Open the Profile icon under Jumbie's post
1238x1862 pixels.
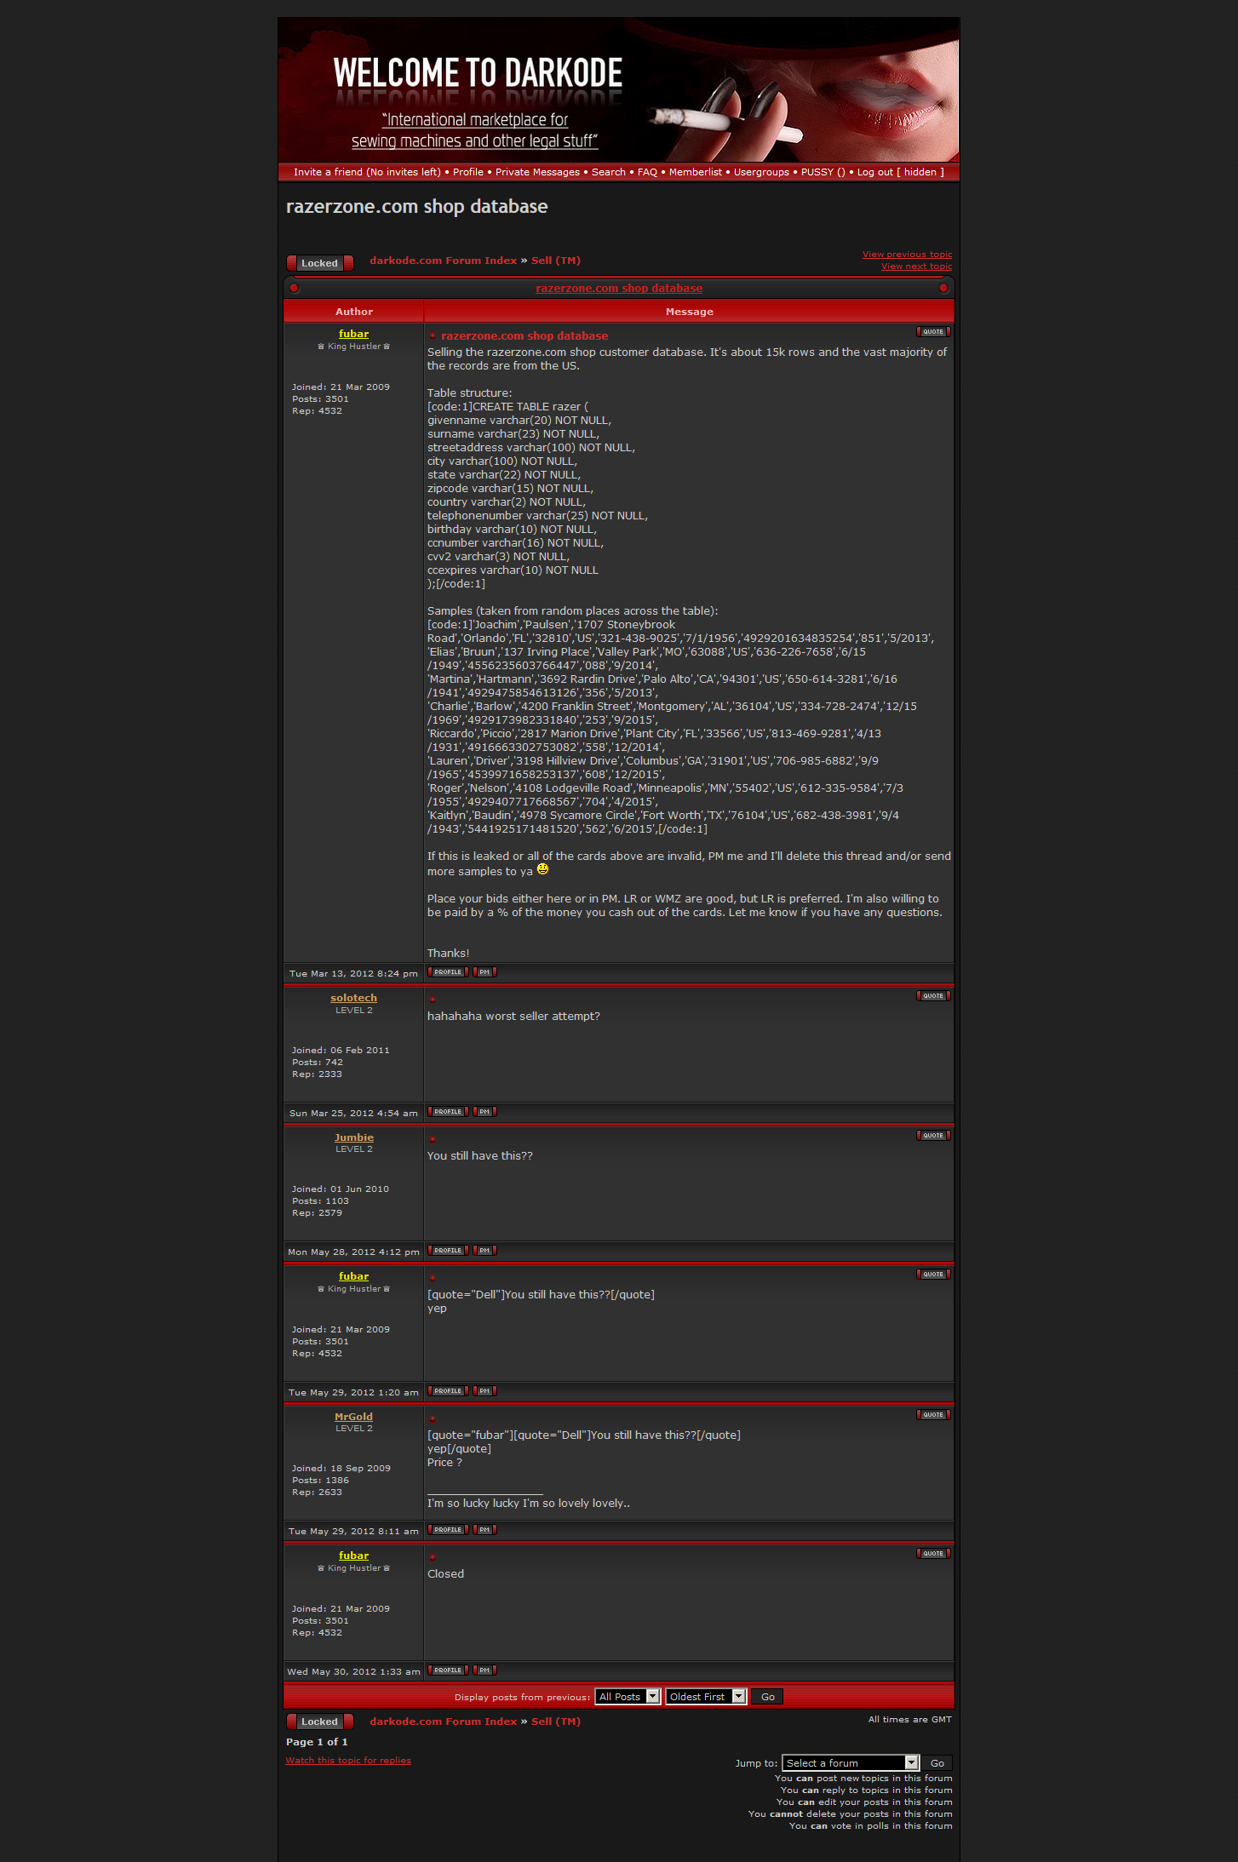click(x=447, y=1251)
